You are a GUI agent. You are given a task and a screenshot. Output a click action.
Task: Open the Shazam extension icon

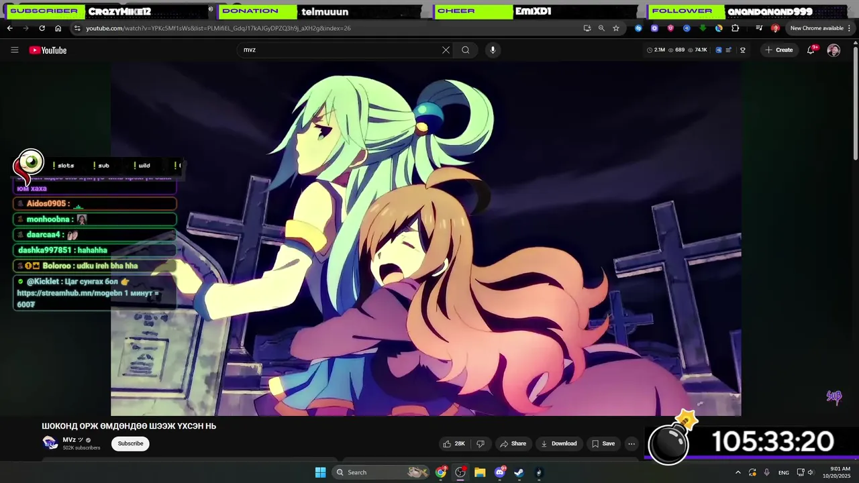tap(638, 28)
